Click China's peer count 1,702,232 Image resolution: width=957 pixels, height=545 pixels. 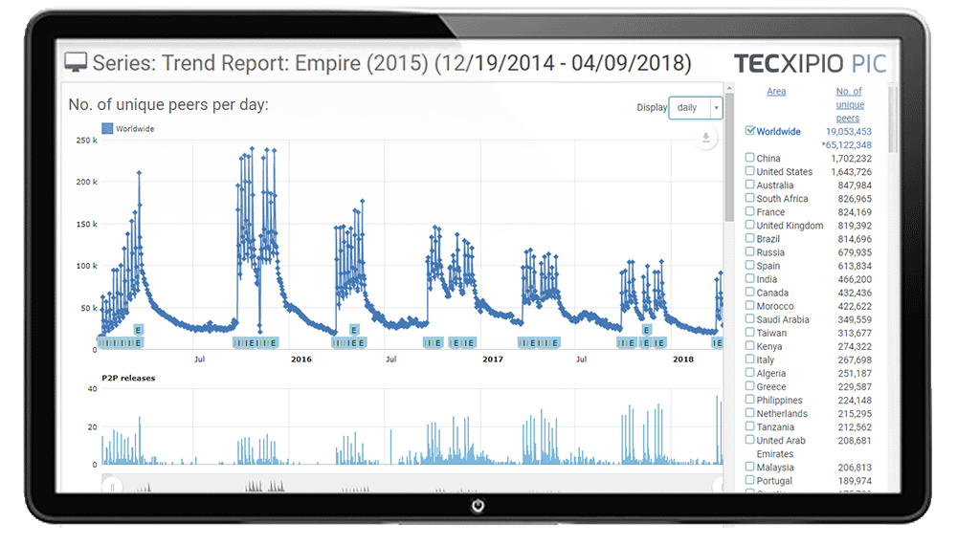[852, 159]
